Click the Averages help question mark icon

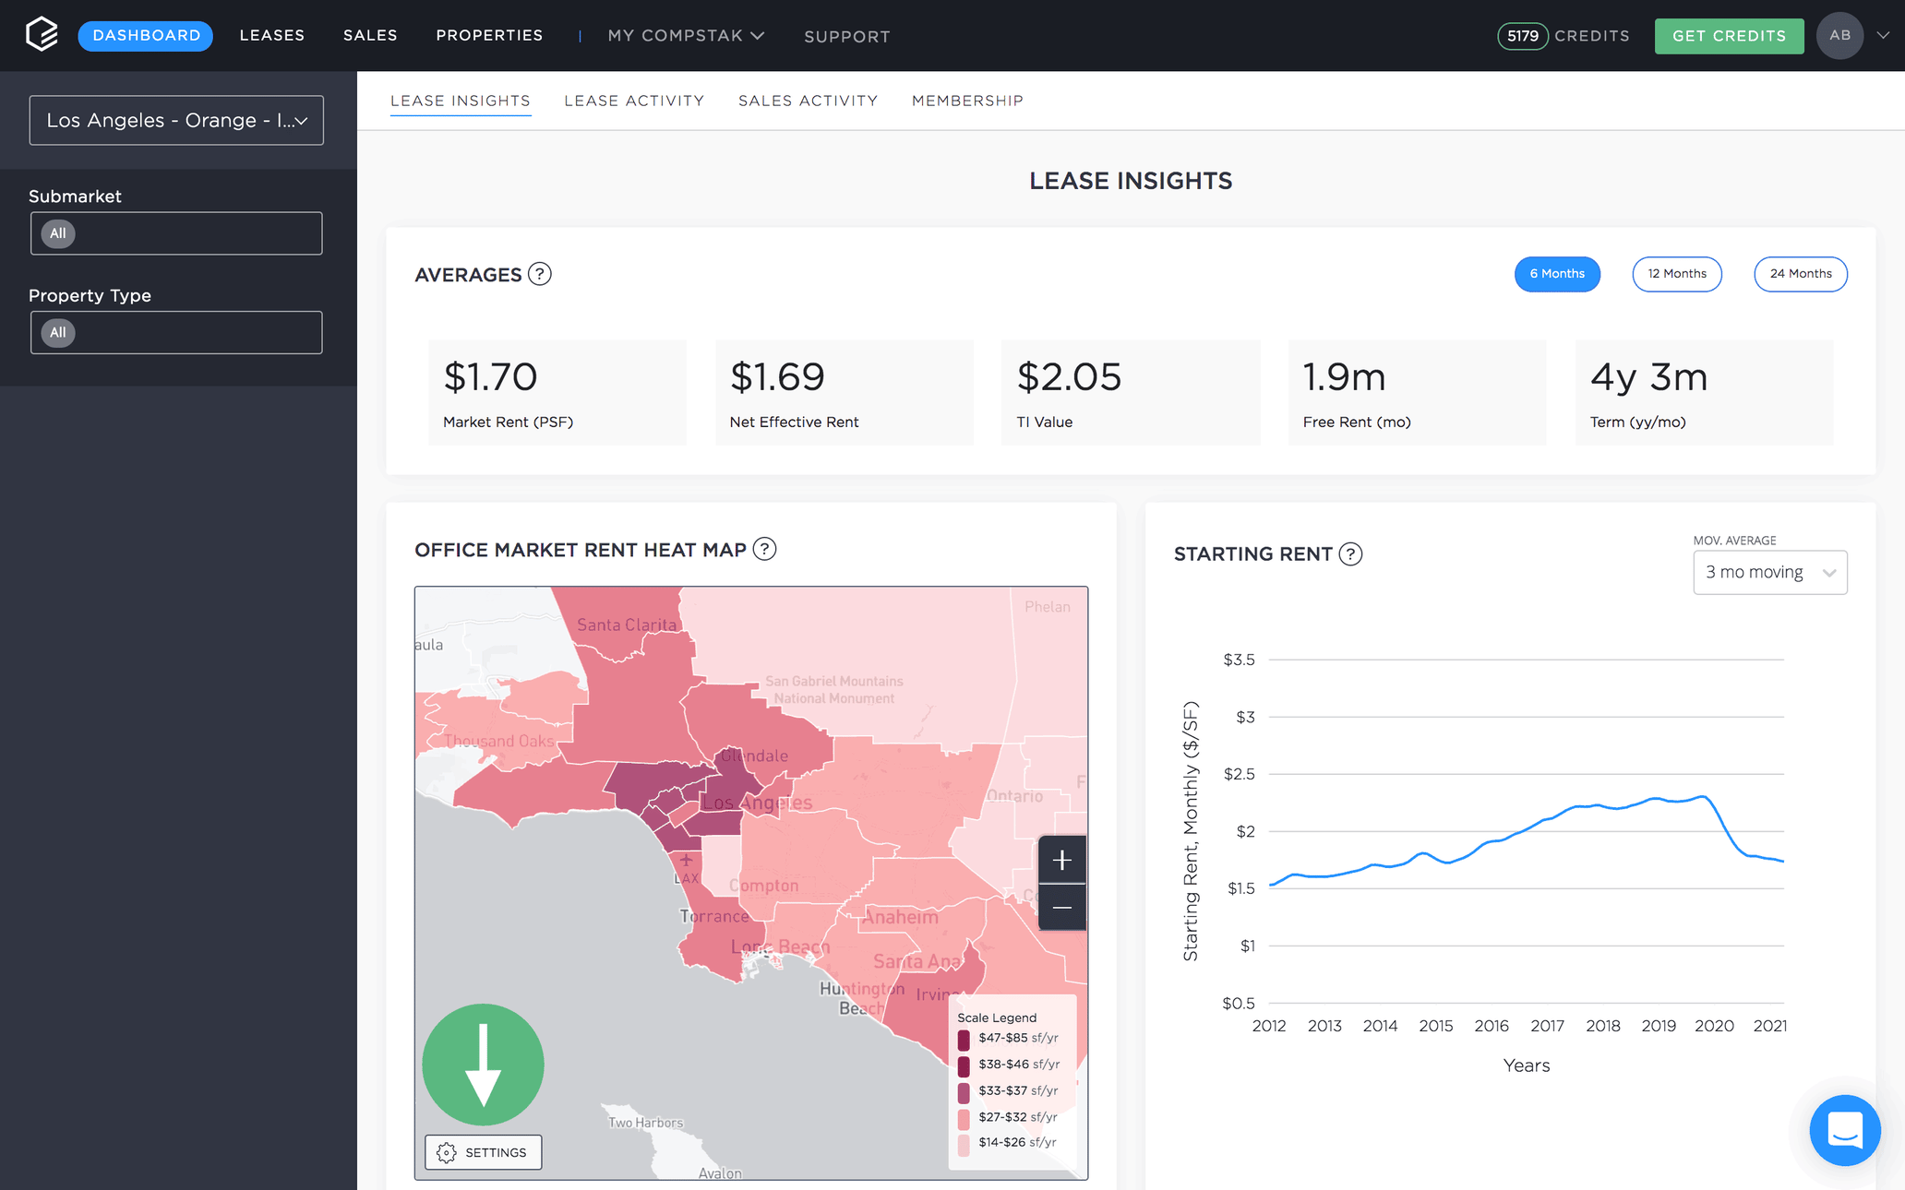click(x=540, y=274)
